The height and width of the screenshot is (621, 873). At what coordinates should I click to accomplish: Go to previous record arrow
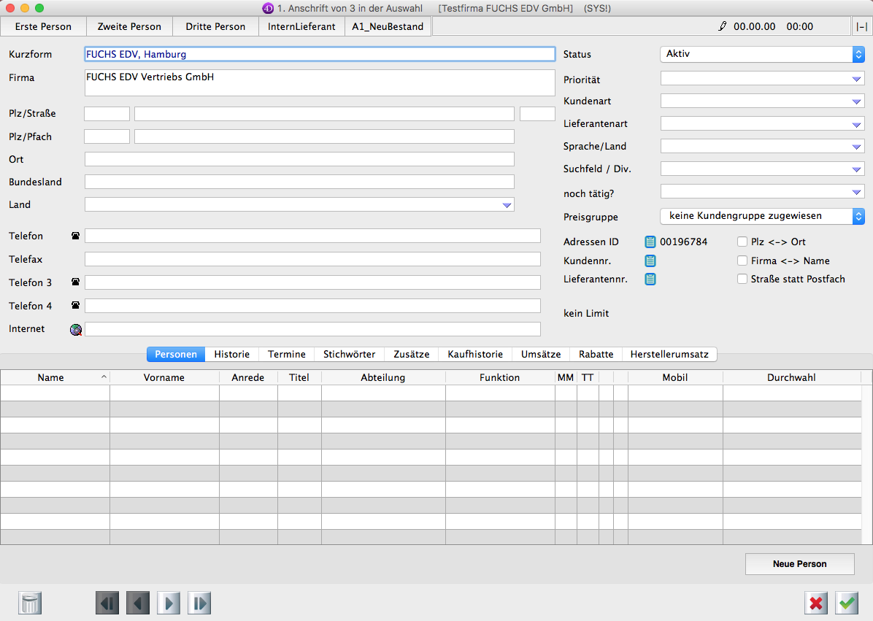pyautogui.click(x=138, y=603)
